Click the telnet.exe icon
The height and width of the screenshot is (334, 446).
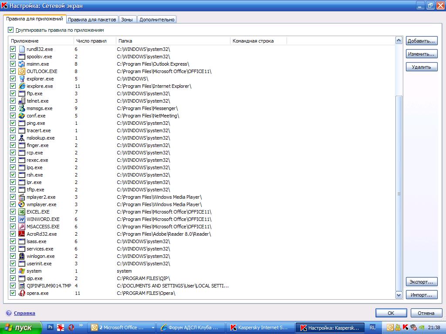[22, 101]
